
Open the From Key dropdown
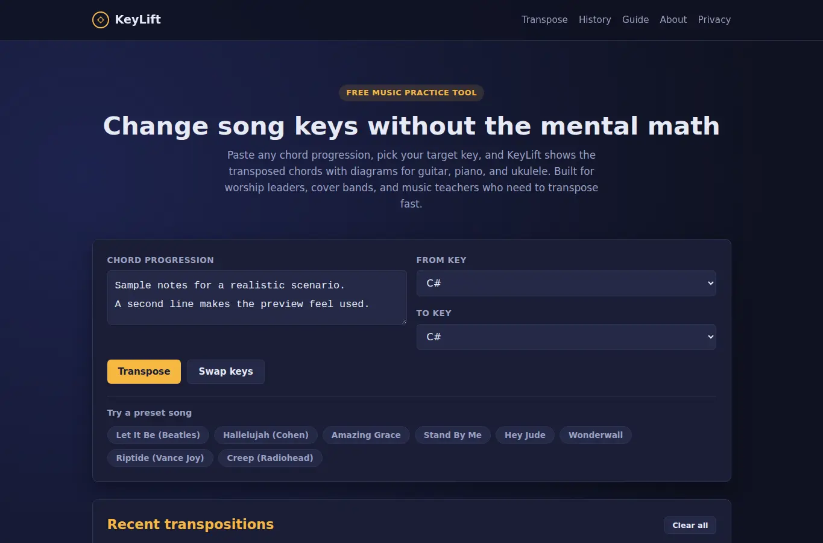[566, 283]
